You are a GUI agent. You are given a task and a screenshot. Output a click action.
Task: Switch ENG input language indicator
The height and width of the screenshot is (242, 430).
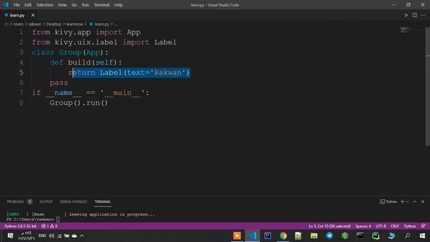point(42,236)
